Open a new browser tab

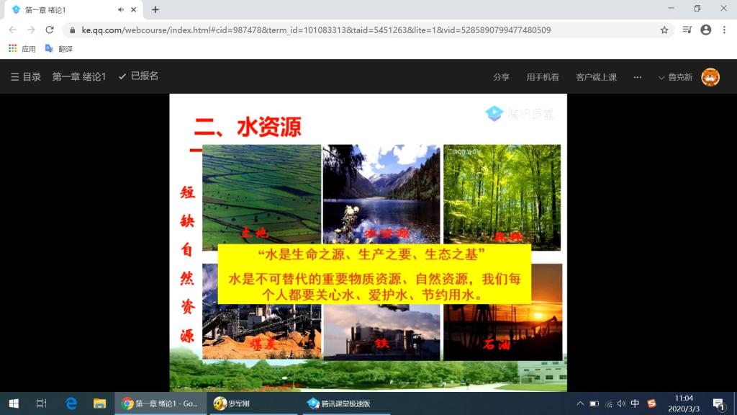point(155,9)
